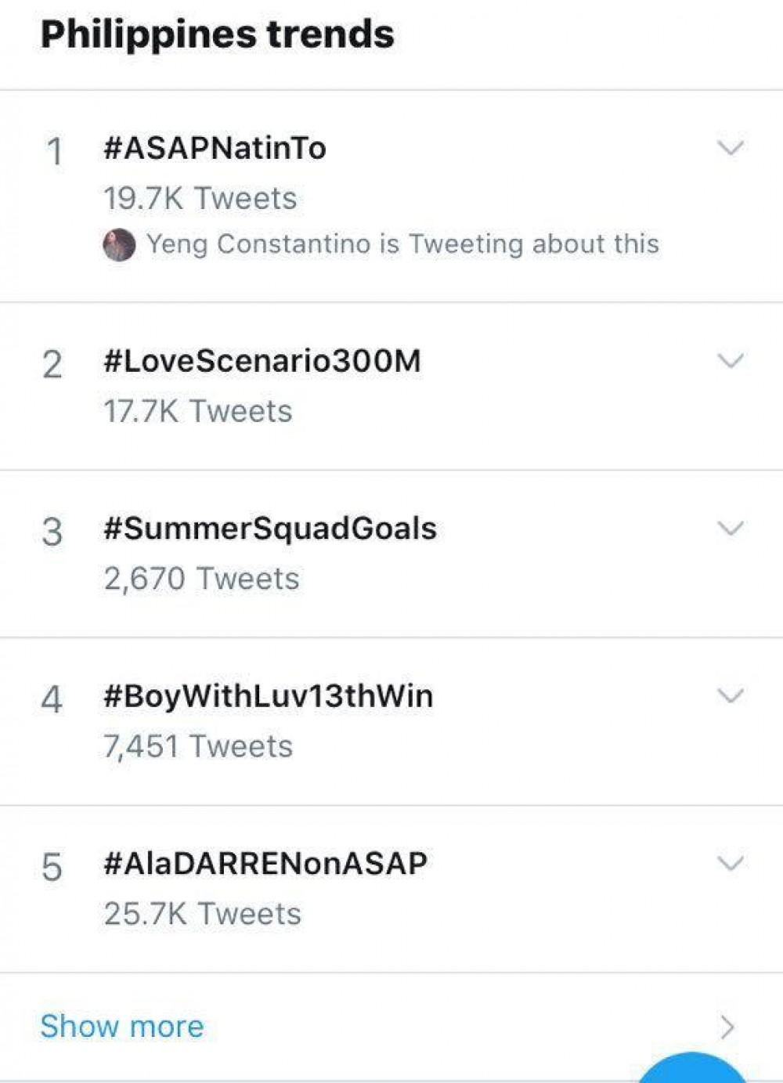Open the chevron menu beside #LoveScenario300M

(730, 361)
